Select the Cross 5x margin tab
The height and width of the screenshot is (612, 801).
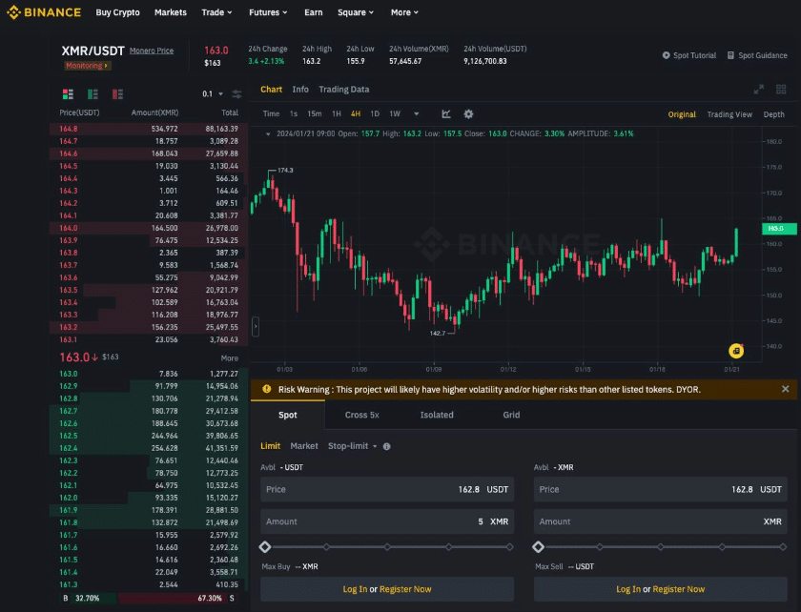point(361,415)
